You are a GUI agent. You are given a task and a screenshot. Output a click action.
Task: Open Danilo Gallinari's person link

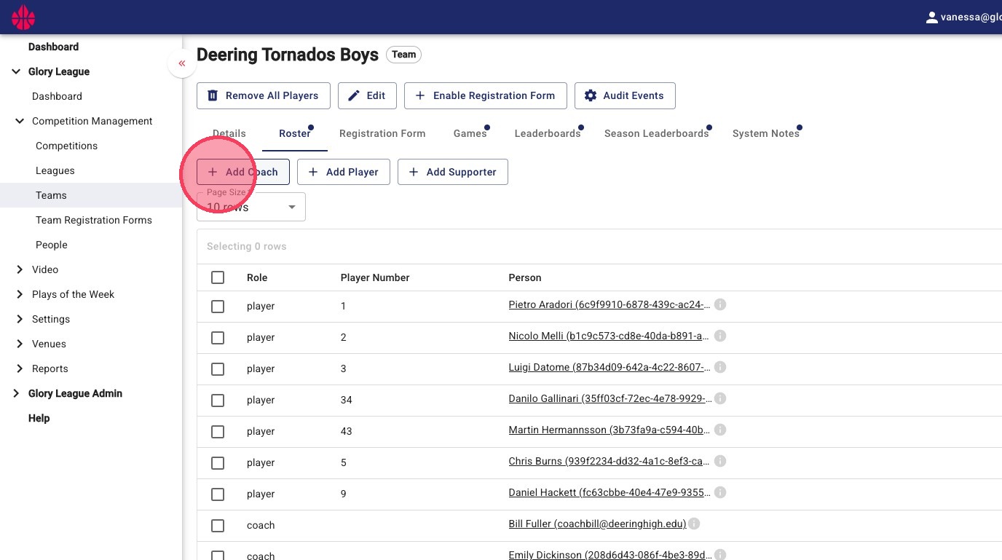(610, 398)
